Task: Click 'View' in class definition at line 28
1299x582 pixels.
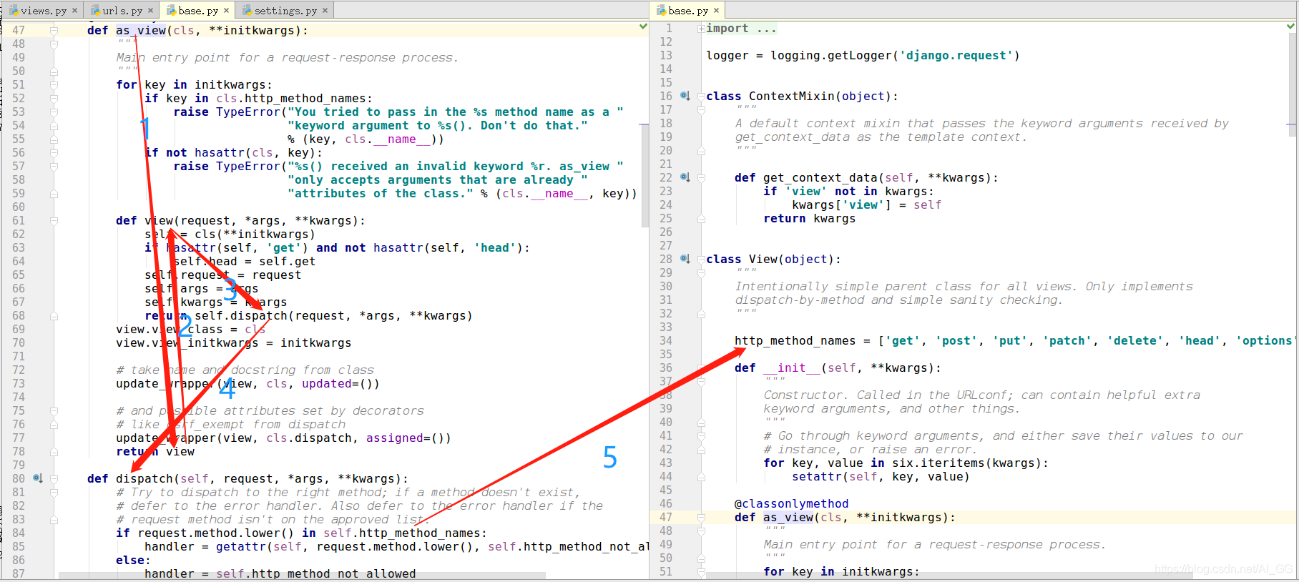Action: pos(763,260)
